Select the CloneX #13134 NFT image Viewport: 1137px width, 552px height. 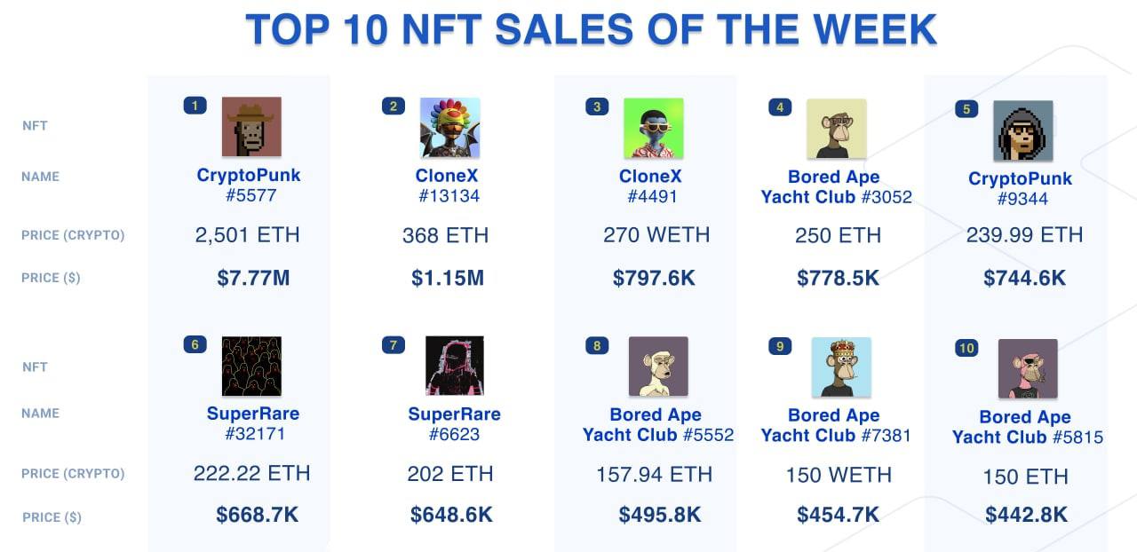(449, 128)
